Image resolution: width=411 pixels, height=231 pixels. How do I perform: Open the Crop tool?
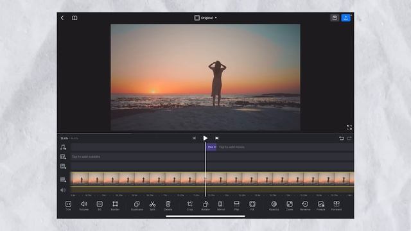click(x=190, y=205)
